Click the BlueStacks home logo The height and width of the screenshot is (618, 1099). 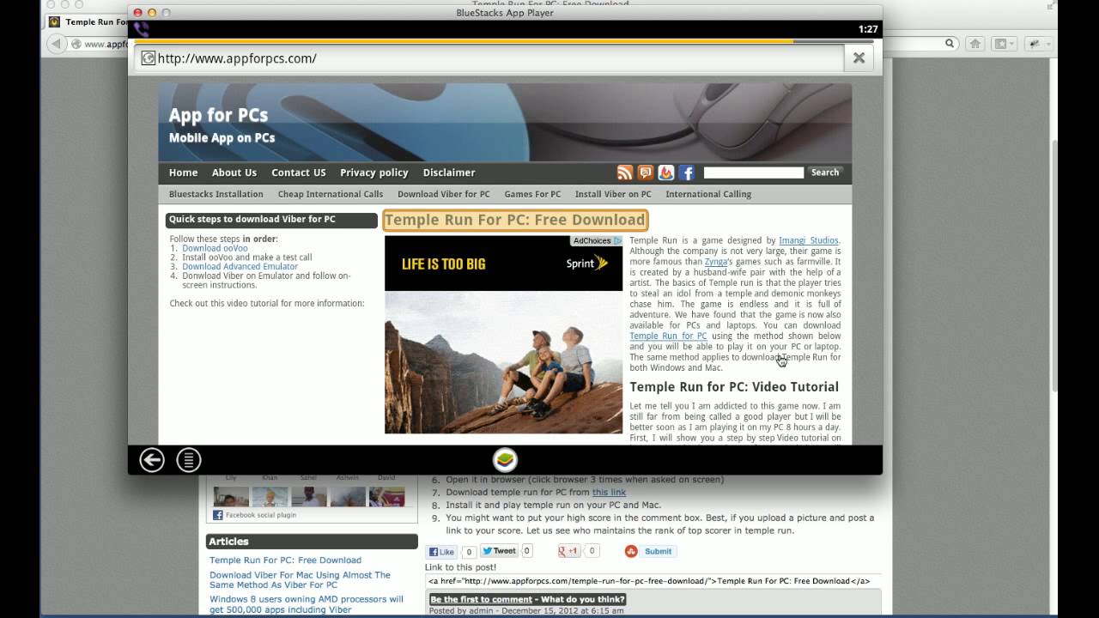[505, 460]
